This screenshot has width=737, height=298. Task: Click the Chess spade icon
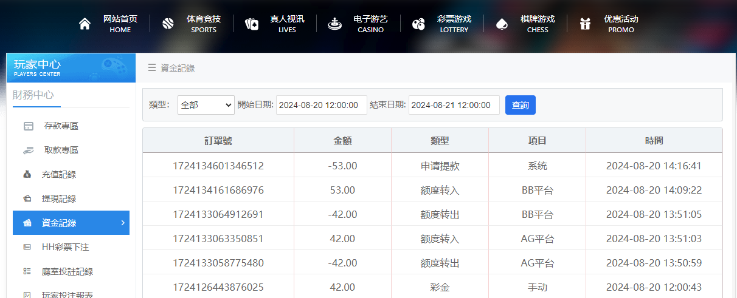[502, 24]
